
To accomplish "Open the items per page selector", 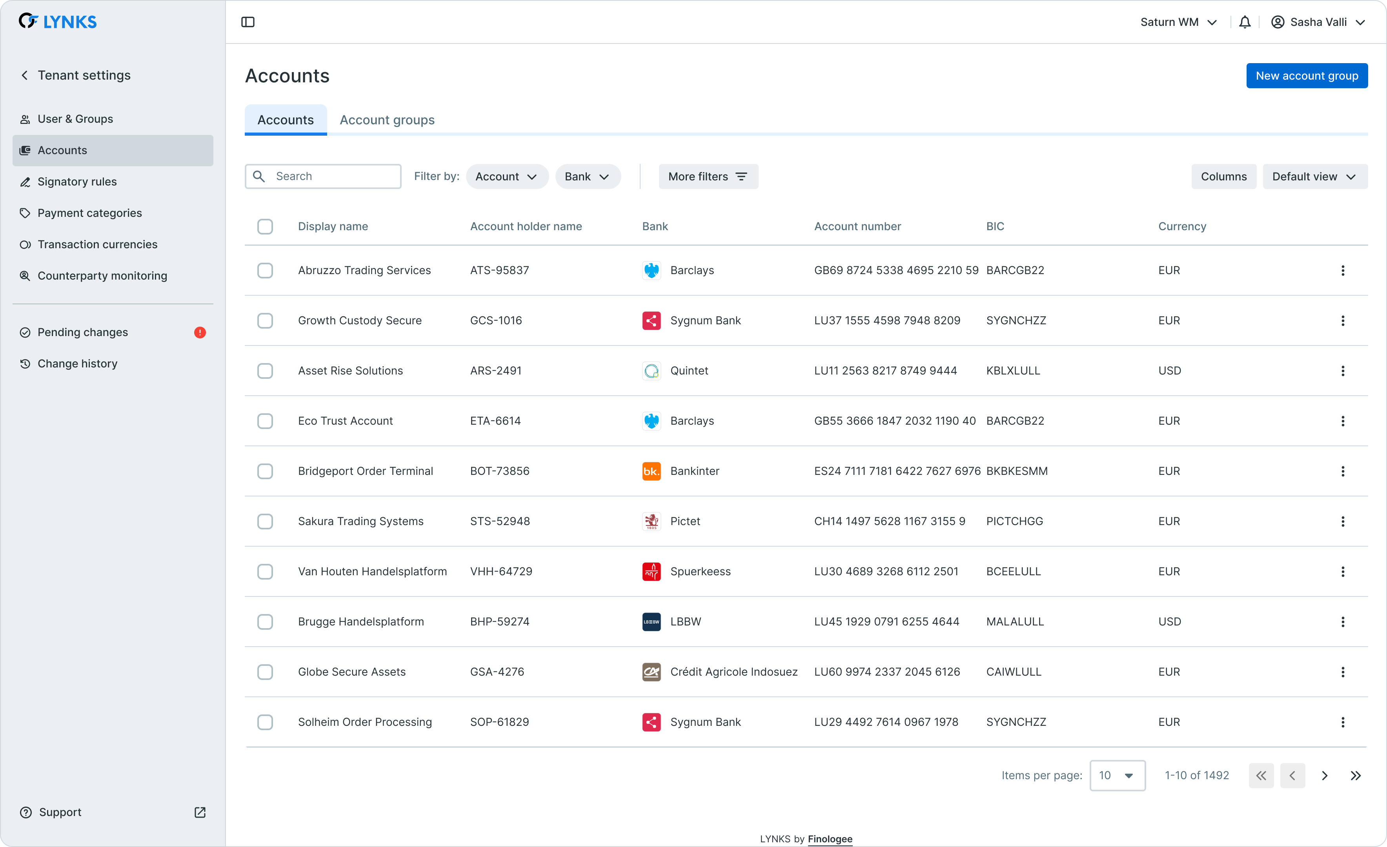I will [x=1117, y=776].
